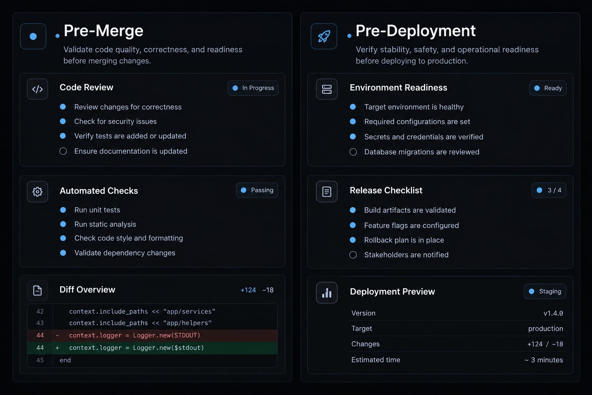This screenshot has height=395, width=592.
Task: Toggle the Run unit tests item
Action: tap(63, 210)
